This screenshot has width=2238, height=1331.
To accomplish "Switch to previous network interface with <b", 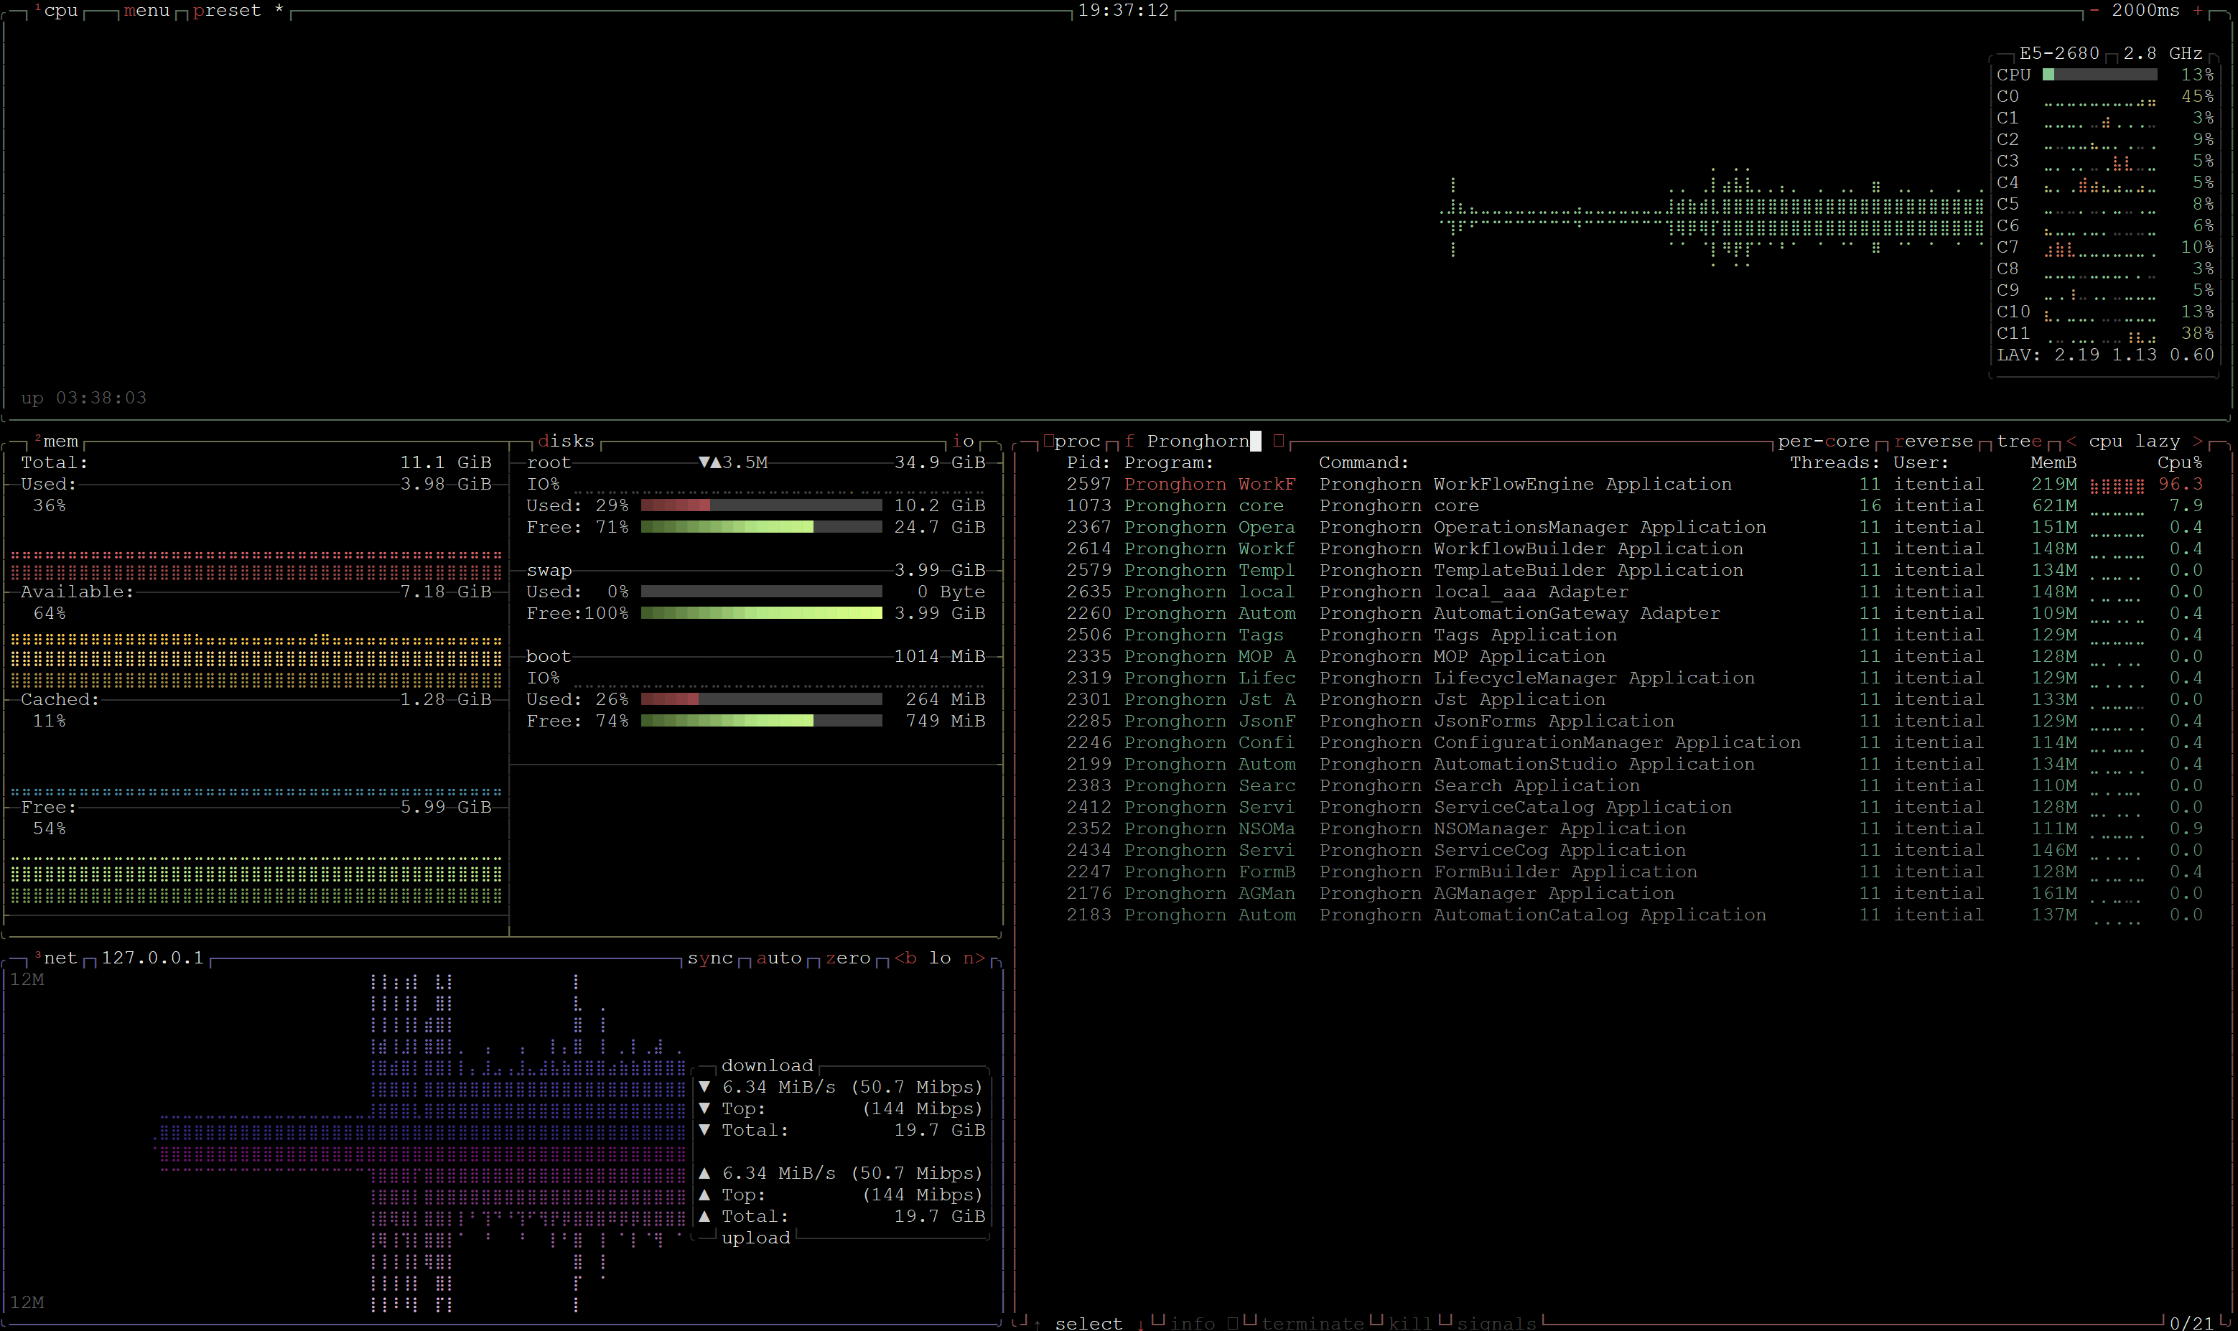I will 905,958.
